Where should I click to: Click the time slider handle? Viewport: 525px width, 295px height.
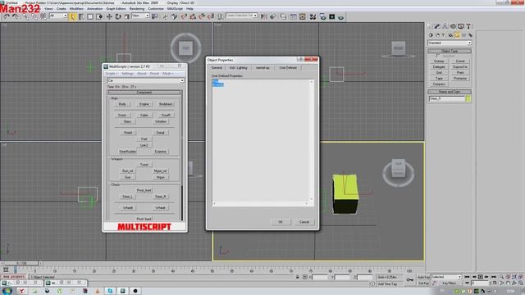(x=21, y=263)
